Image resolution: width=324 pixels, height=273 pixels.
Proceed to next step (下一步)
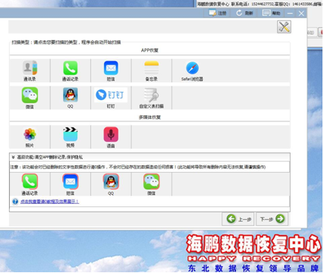272,219
